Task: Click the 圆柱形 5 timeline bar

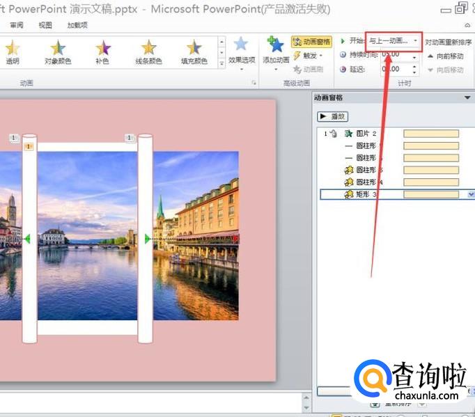Action: tap(431, 170)
